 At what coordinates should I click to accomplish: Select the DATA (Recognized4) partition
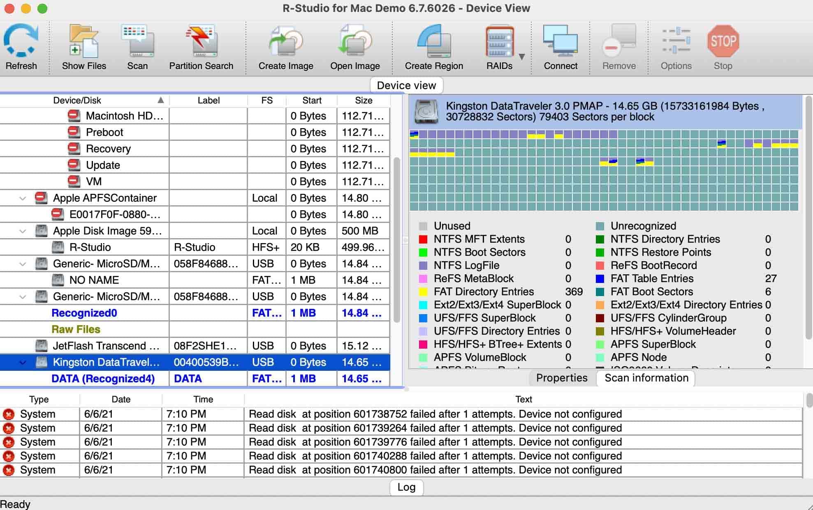103,379
